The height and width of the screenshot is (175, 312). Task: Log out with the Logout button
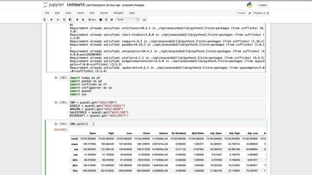(x=263, y=5)
